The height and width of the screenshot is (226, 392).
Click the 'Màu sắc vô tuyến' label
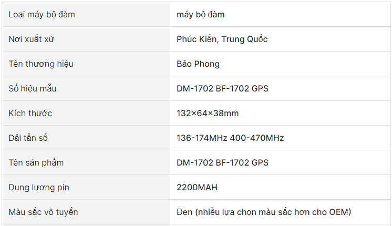[x=43, y=212]
